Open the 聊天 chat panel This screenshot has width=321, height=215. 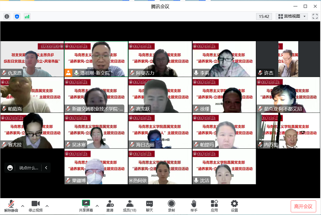pos(150,206)
